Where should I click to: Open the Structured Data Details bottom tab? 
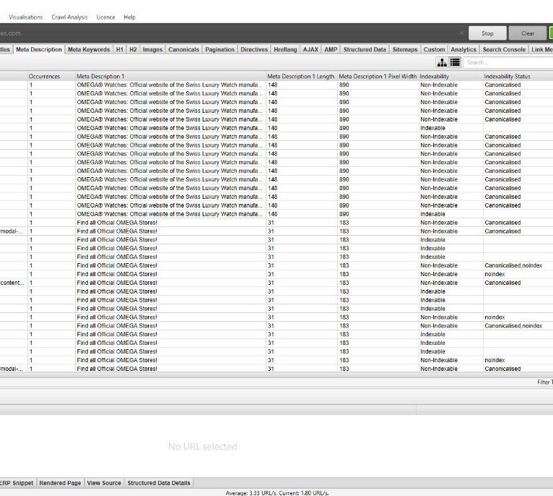click(159, 483)
